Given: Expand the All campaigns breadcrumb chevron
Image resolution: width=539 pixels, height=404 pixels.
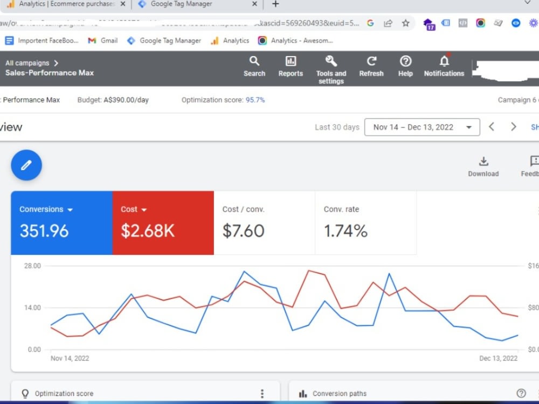Looking at the screenshot, I should 56,63.
